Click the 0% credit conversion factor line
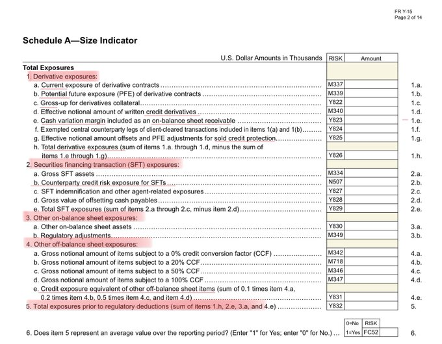The image size is (442, 344). point(157,253)
